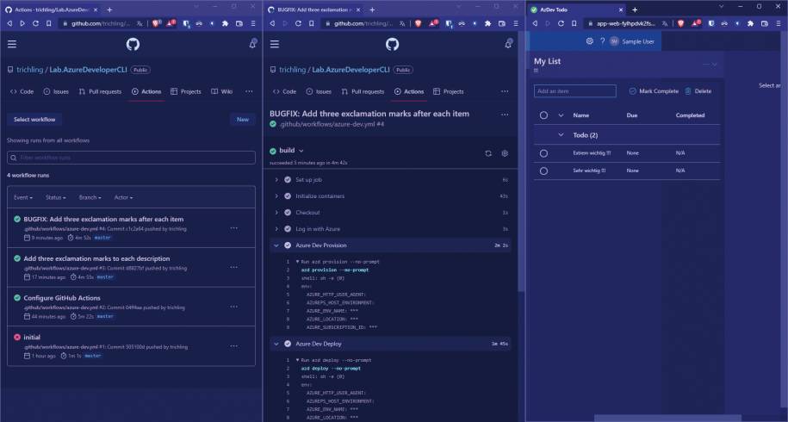Click Select workflow button

34,120
